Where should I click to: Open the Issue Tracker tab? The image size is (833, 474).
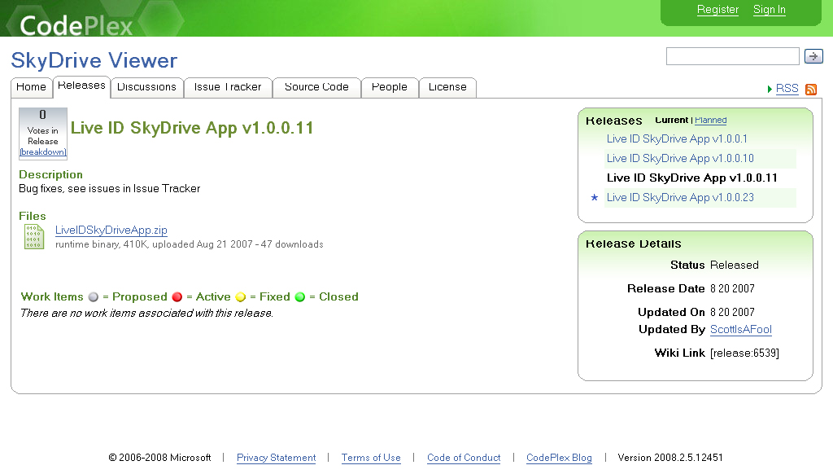tap(228, 87)
